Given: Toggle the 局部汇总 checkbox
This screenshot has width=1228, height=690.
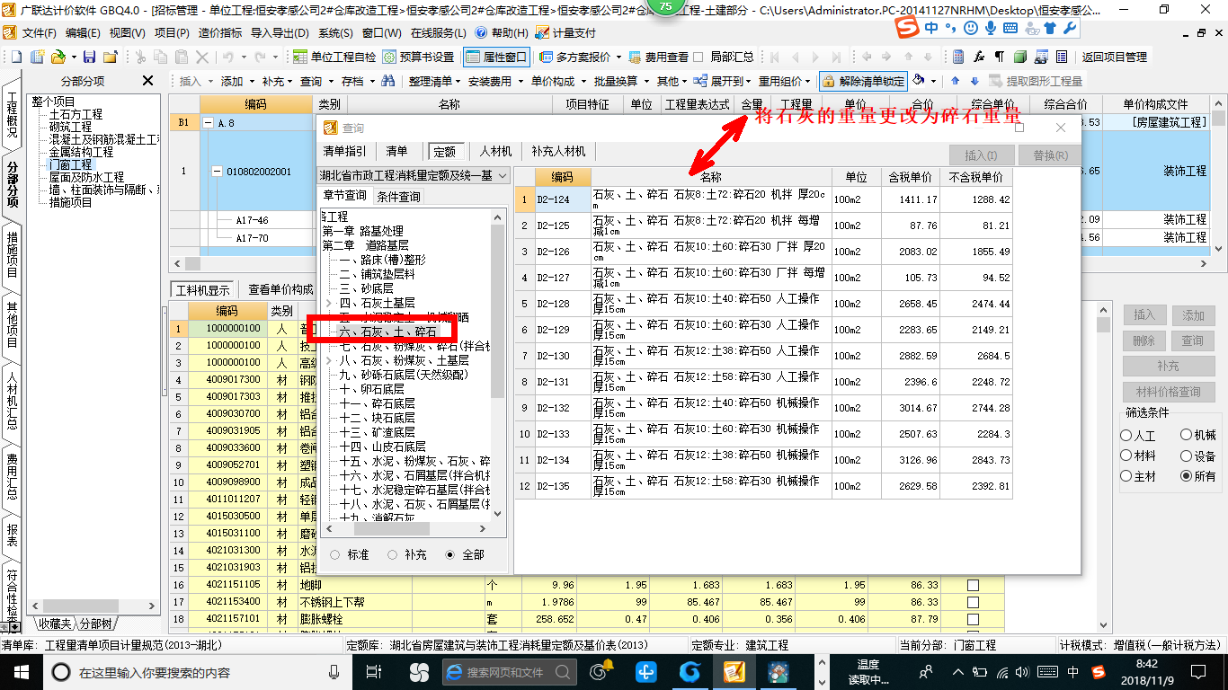Looking at the screenshot, I should (x=699, y=57).
